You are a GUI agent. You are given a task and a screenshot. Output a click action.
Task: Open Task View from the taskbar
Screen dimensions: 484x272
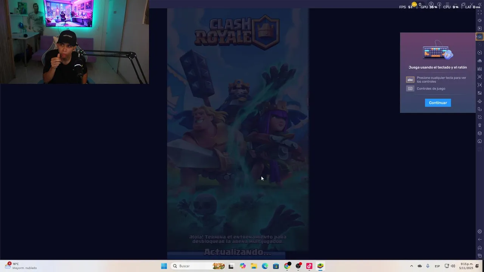tap(231, 266)
